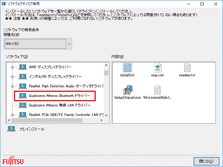The width and height of the screenshot is (223, 167).
Task: Open the 機種名 dropdown arrow
Action: [x=69, y=44]
